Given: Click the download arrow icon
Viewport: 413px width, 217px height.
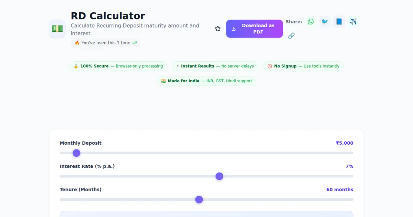Looking at the screenshot, I should point(234,29).
